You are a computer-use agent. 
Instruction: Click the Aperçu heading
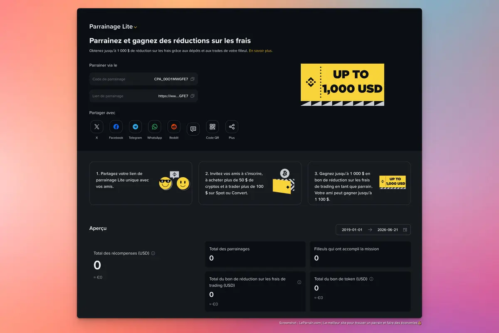point(98,229)
